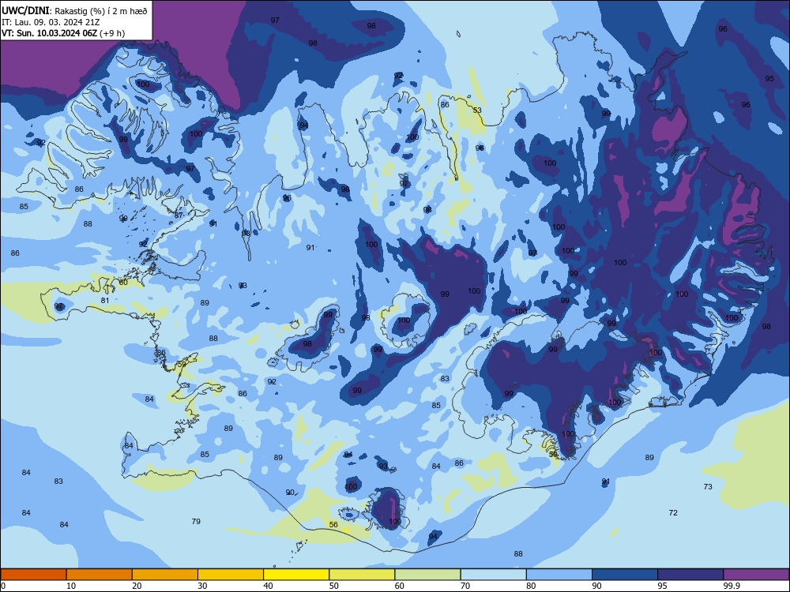790x592 pixels.
Task: Click the '30' legend tick label
Action: coord(202,586)
